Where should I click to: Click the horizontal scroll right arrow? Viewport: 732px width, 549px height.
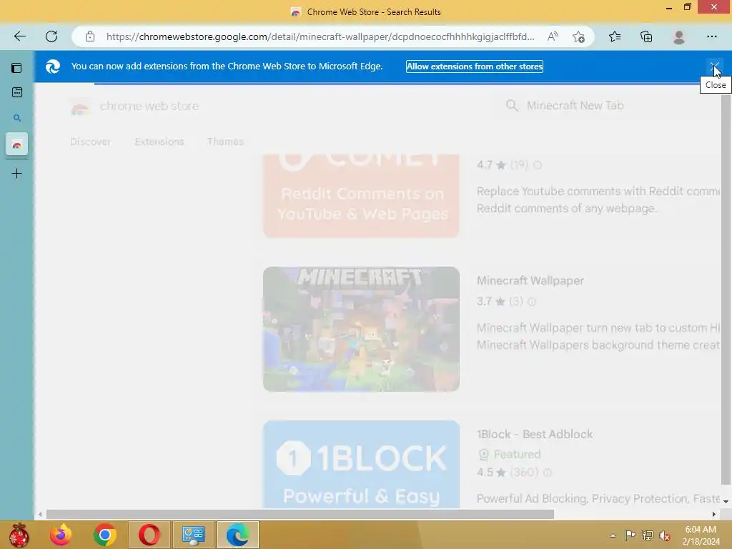pyautogui.click(x=714, y=514)
